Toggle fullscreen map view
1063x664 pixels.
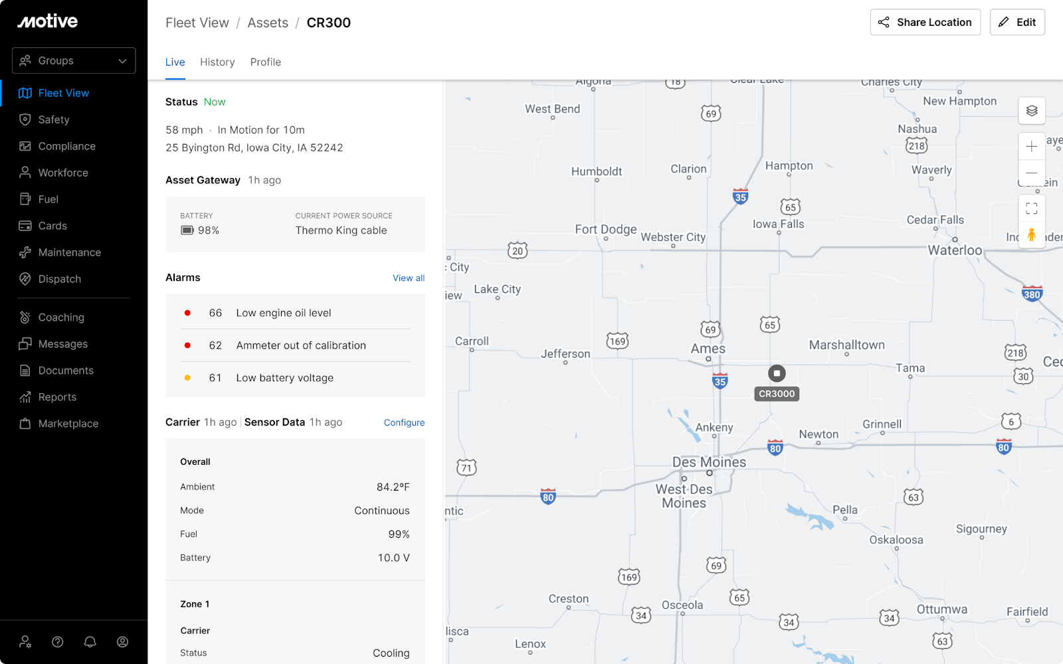[x=1031, y=208]
